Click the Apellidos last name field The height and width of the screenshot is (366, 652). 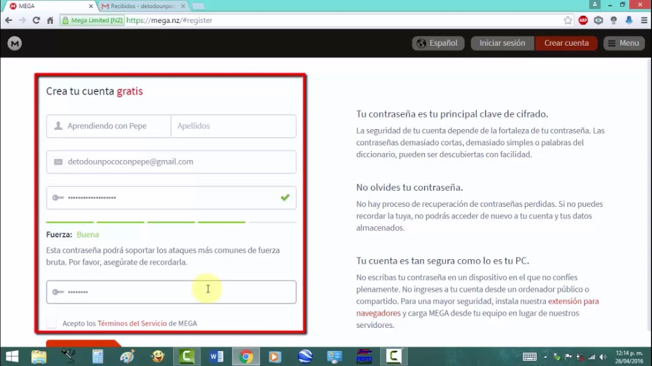click(x=234, y=126)
